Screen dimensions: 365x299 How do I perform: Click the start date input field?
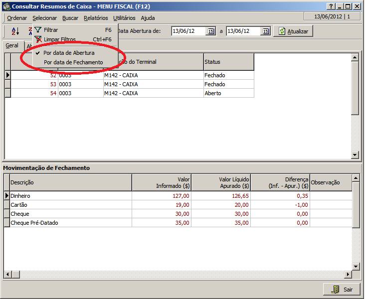point(188,31)
